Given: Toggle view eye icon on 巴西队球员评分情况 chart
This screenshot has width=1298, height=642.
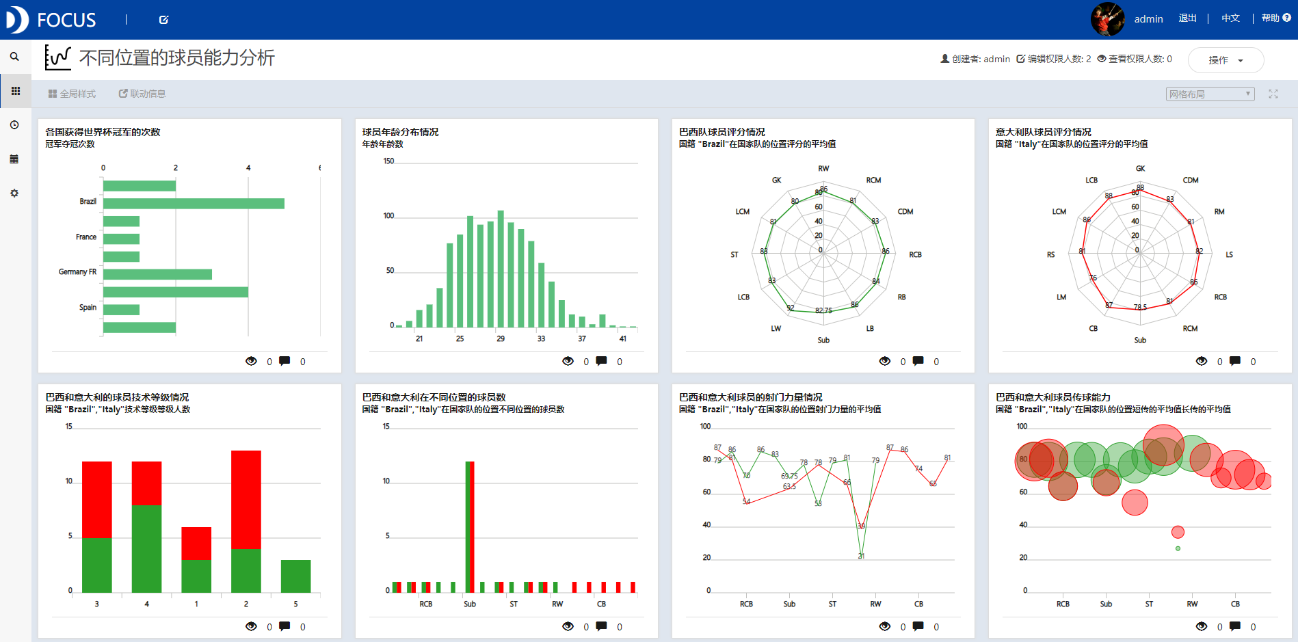Looking at the screenshot, I should [884, 361].
